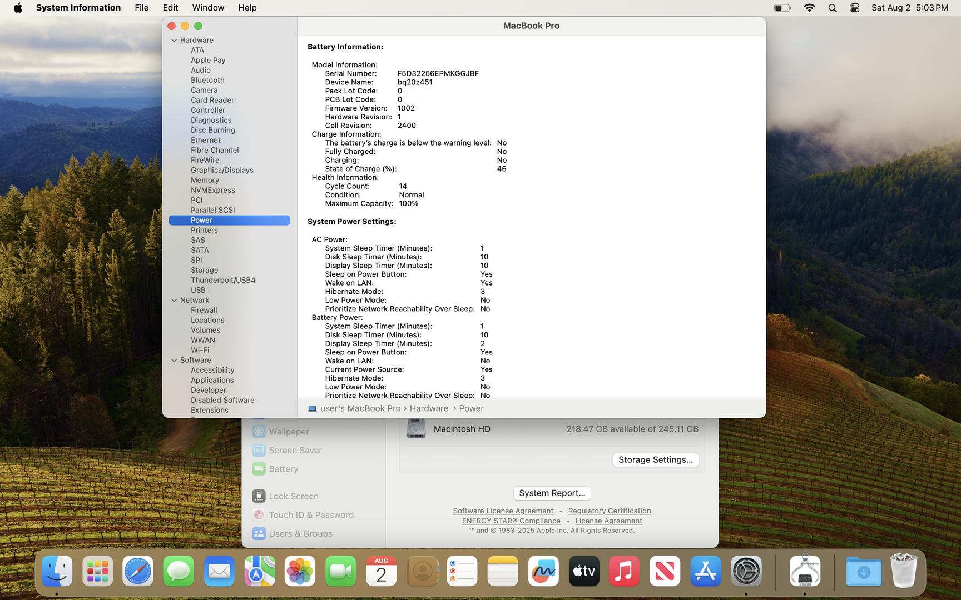Open Music app in the Dock
The height and width of the screenshot is (600, 961).
point(625,571)
